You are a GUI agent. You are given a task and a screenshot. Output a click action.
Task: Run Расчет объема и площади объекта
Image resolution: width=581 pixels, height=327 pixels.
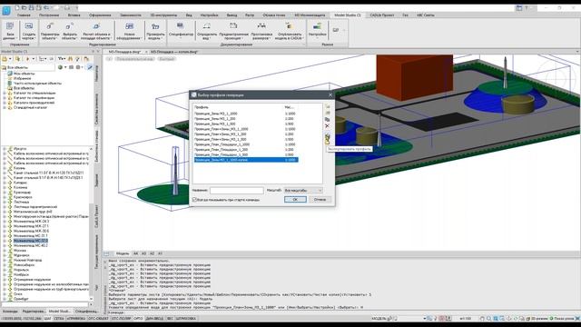click(96, 30)
